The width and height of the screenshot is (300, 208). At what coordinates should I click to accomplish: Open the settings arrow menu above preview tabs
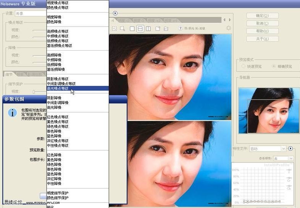click(115, 13)
